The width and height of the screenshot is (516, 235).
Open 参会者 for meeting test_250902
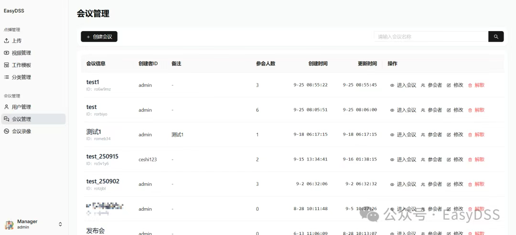click(431, 184)
